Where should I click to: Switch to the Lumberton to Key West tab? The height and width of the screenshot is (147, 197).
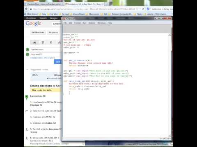[85, 4]
